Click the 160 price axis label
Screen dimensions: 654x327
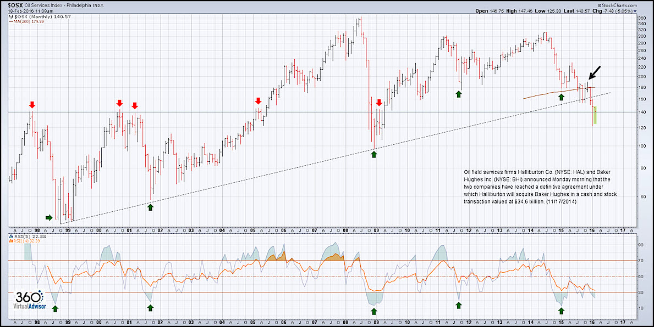click(642, 99)
